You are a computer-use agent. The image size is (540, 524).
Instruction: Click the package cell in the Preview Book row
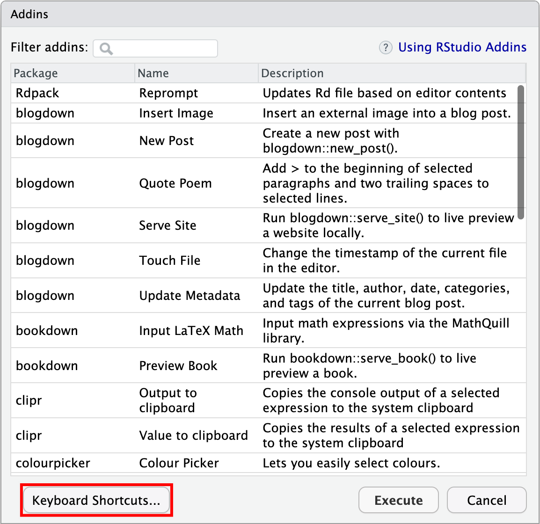tap(47, 365)
